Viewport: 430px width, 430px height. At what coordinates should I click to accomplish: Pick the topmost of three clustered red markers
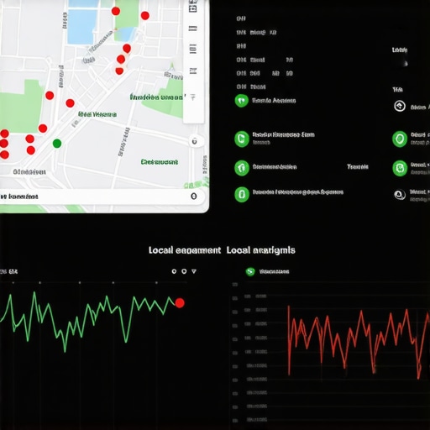[x=127, y=49]
